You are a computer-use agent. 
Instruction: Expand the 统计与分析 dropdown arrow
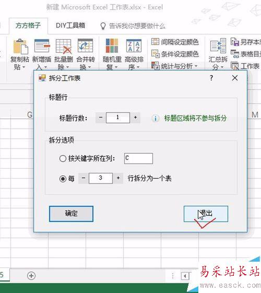[196, 66]
